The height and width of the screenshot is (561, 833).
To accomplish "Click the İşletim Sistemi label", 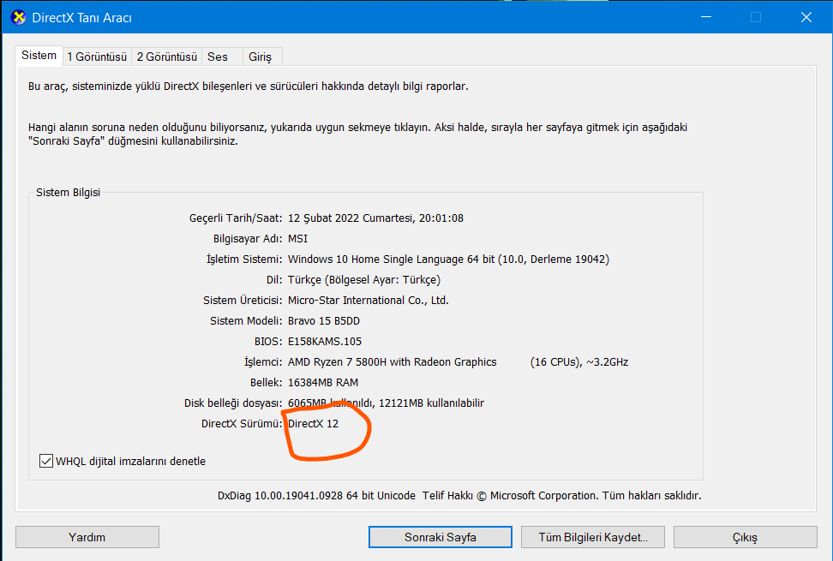I will 244,260.
